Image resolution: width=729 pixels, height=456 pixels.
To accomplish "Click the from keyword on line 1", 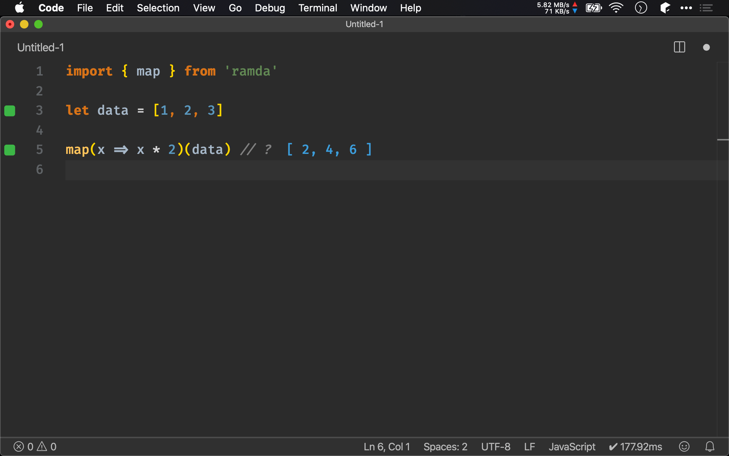I will click(200, 71).
